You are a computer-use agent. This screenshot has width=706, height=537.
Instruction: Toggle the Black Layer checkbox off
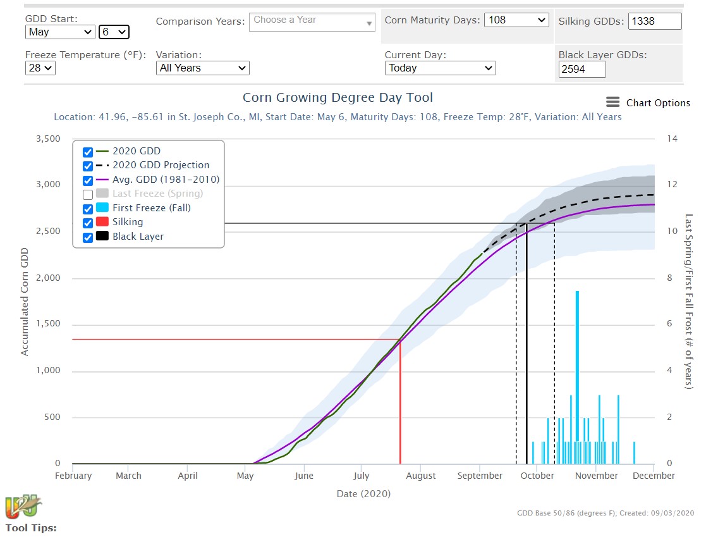[87, 237]
